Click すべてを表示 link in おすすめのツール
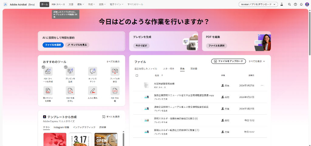311x146 pixels. (x=113, y=62)
